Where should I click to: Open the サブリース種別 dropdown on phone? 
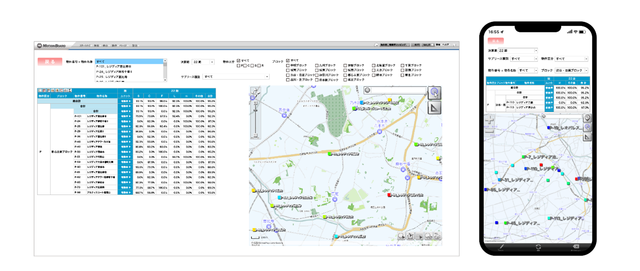click(524, 59)
